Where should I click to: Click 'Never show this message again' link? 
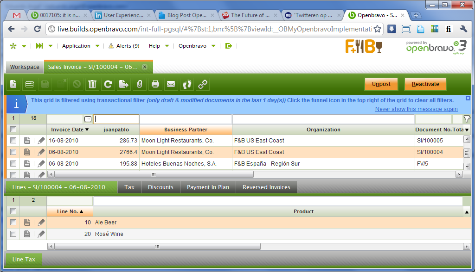[x=416, y=109]
